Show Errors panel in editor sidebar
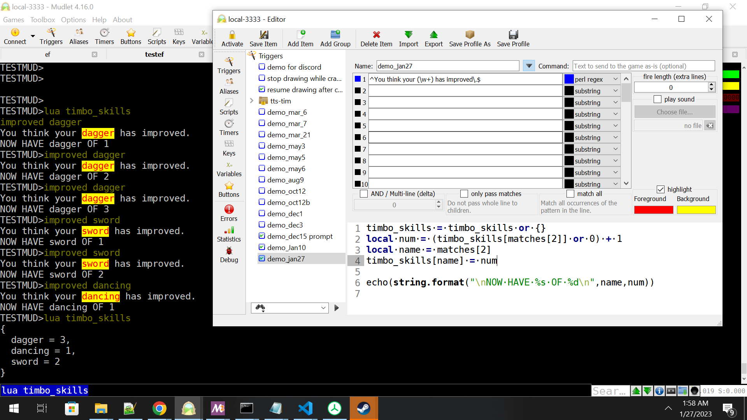This screenshot has width=747, height=420. pos(229,213)
